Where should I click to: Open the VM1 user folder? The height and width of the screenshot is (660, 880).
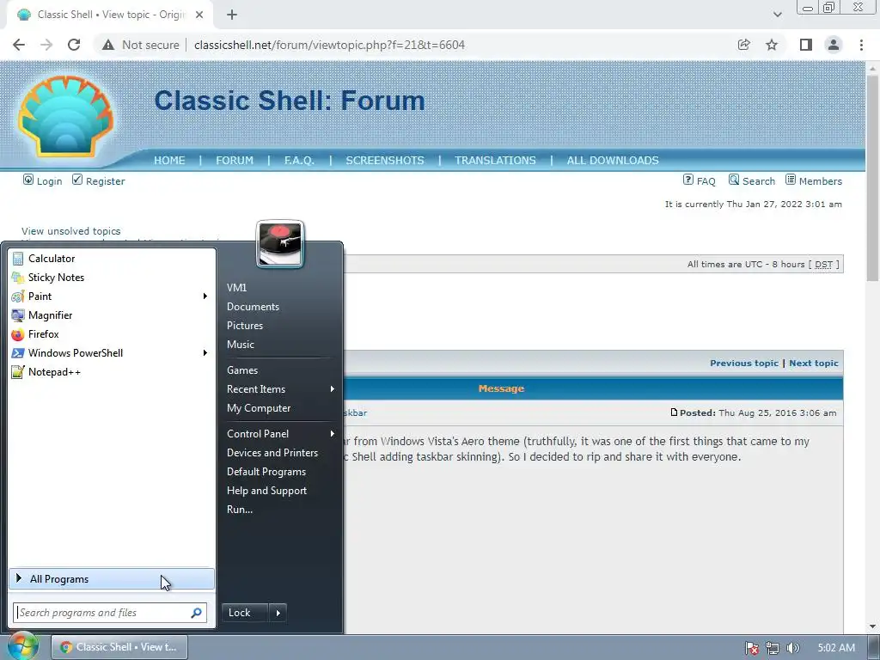(x=237, y=288)
